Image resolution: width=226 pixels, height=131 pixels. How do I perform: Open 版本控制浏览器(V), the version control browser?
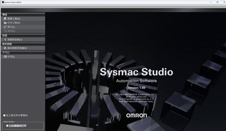[23, 48]
